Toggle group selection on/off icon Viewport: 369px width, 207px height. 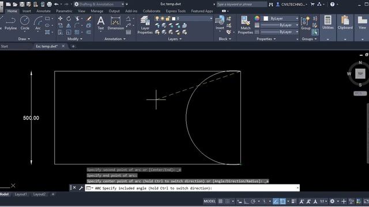(x=315, y=32)
